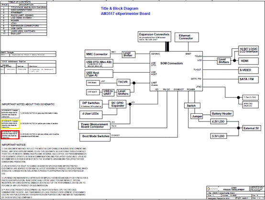Select the Ethernet Connector block

187,37
